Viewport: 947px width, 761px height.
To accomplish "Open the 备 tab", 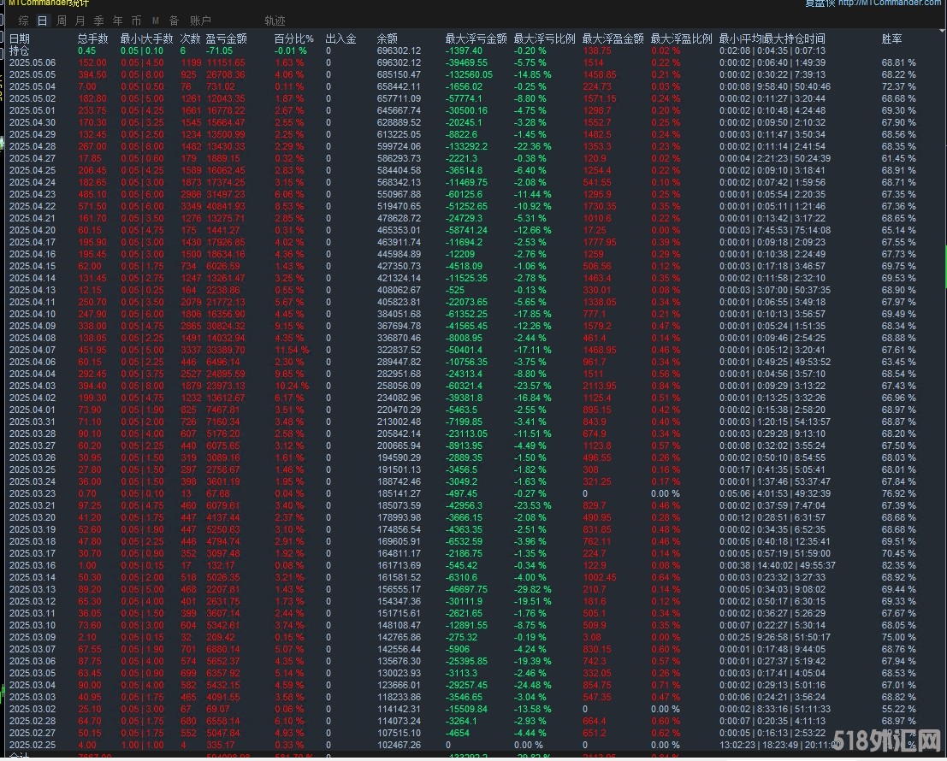I will point(175,21).
